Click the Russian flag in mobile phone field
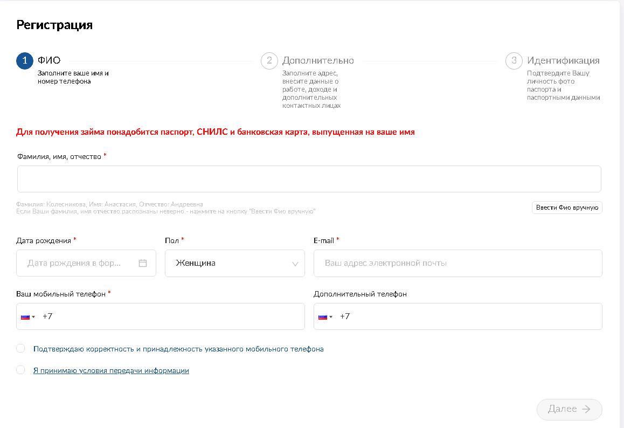 (25, 317)
